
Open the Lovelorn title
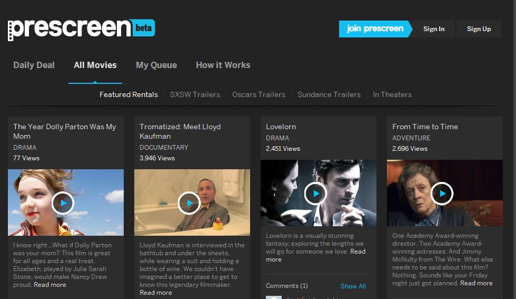point(281,127)
